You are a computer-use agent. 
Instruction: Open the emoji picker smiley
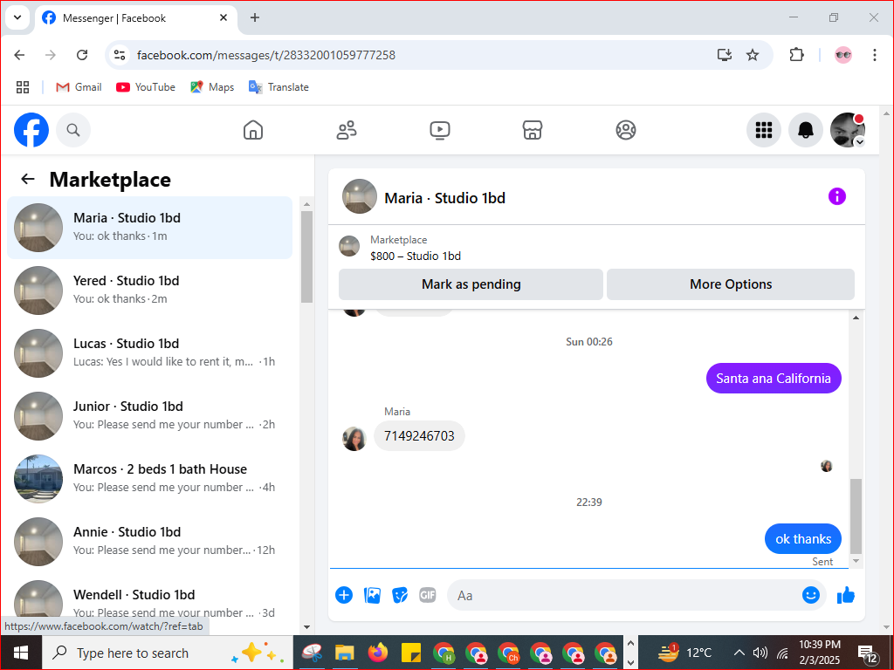[x=811, y=595]
